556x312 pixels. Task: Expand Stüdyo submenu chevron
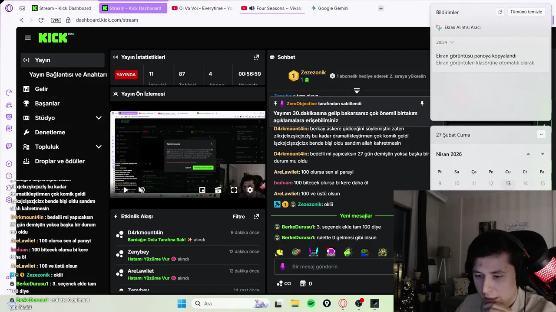click(x=99, y=118)
